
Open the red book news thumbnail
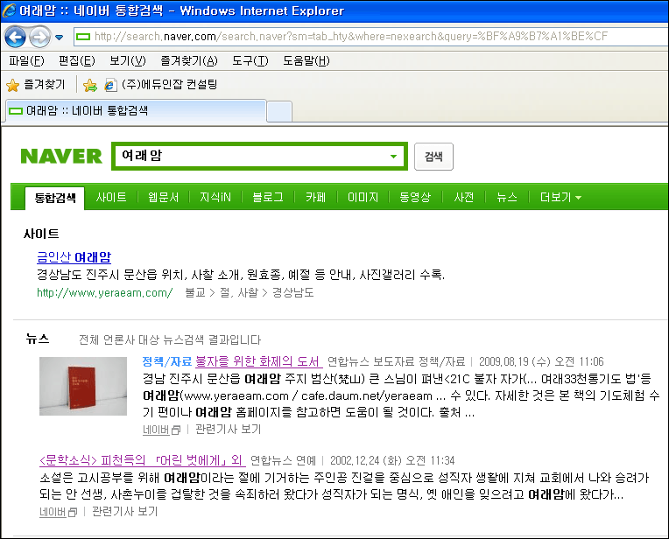[x=83, y=387]
